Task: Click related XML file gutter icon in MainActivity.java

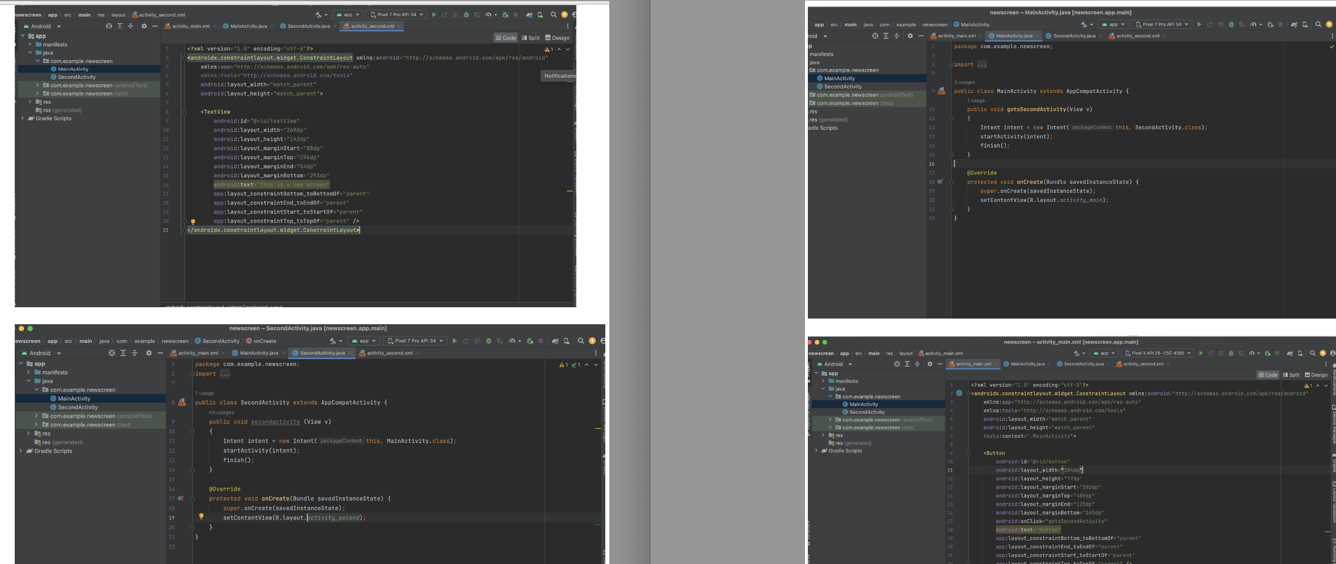Action: [x=941, y=91]
